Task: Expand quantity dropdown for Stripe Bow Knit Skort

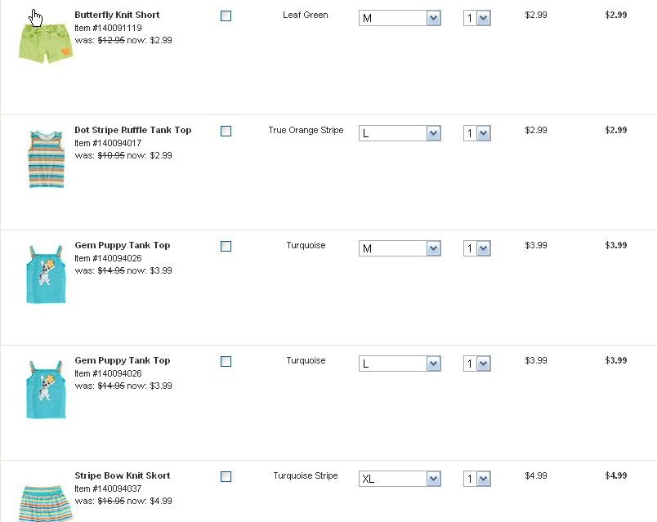Action: (x=477, y=479)
